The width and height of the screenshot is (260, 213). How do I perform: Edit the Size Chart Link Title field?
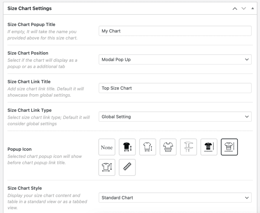[x=175, y=88]
